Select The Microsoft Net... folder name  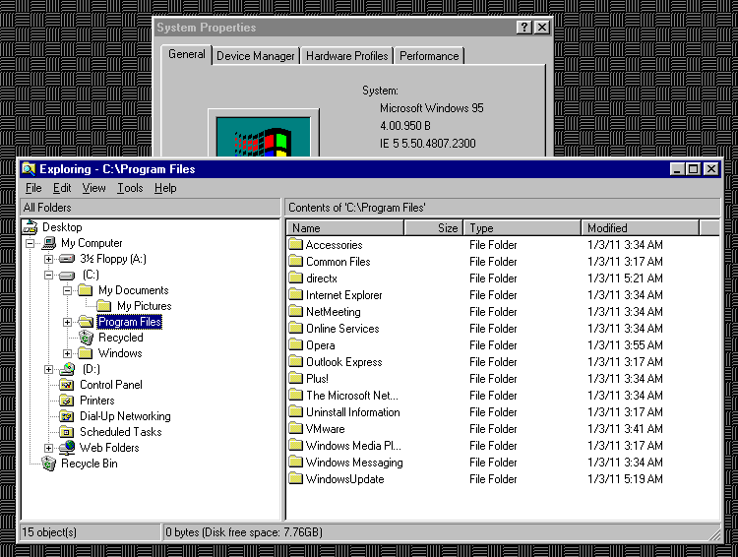coord(351,395)
